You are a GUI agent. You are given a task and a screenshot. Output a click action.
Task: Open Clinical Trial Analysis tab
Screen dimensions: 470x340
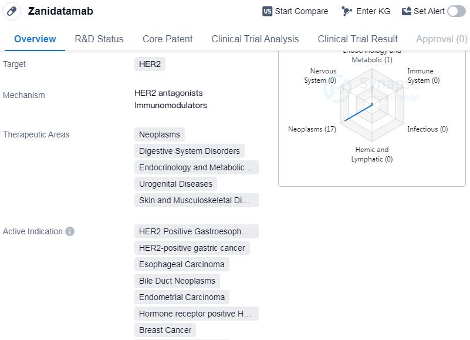[255, 39]
